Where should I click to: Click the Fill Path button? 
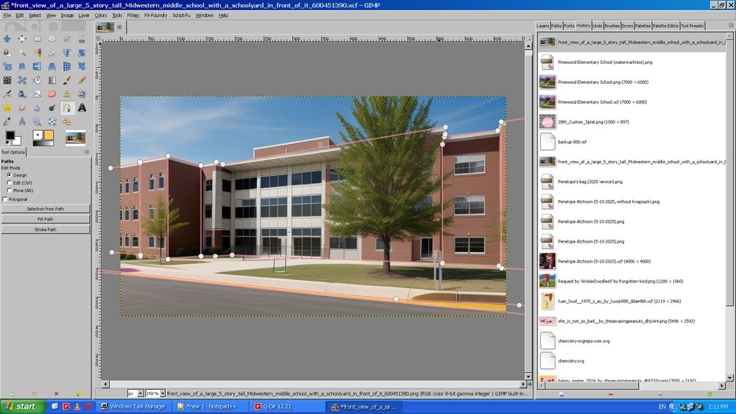point(45,219)
